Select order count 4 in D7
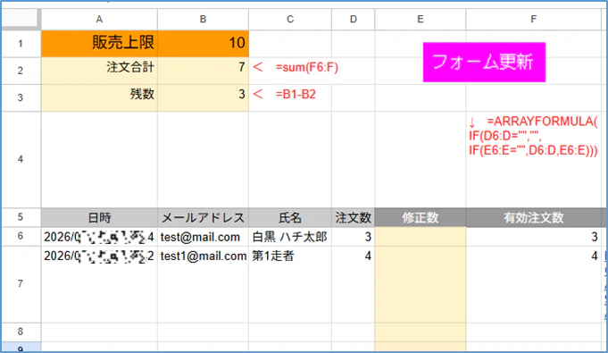The width and height of the screenshot is (608, 353). (x=354, y=284)
